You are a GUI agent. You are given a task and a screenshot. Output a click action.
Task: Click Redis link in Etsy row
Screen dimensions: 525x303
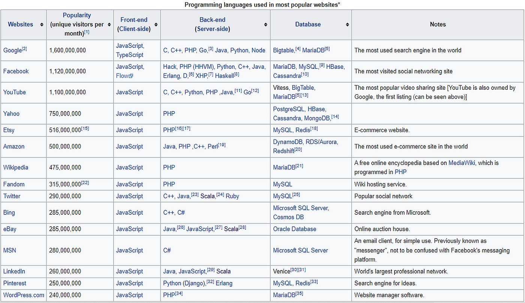[x=303, y=130]
